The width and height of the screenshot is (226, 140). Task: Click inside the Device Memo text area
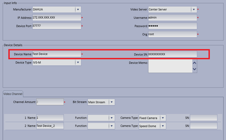click(x=170, y=66)
